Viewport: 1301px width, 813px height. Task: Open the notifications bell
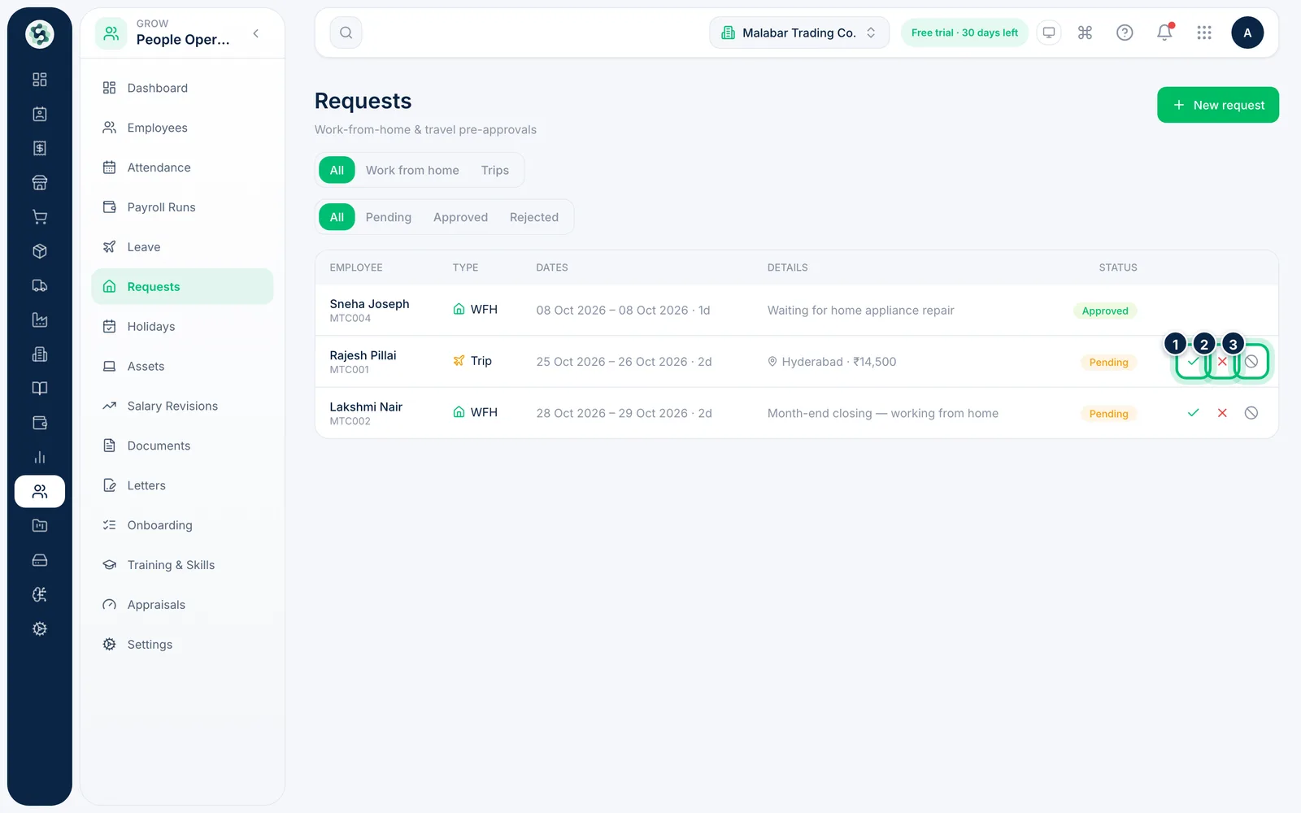pyautogui.click(x=1164, y=33)
